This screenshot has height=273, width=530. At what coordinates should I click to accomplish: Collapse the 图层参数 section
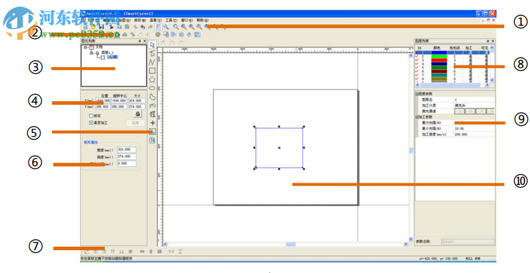tap(417, 94)
